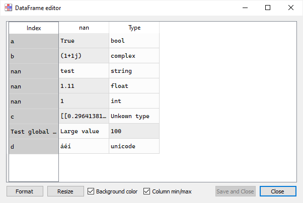
Task: Click the 'áéí' cell
Action: (x=84, y=146)
